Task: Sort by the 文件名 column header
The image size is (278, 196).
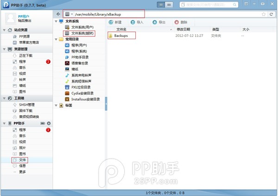Action: 121,30
